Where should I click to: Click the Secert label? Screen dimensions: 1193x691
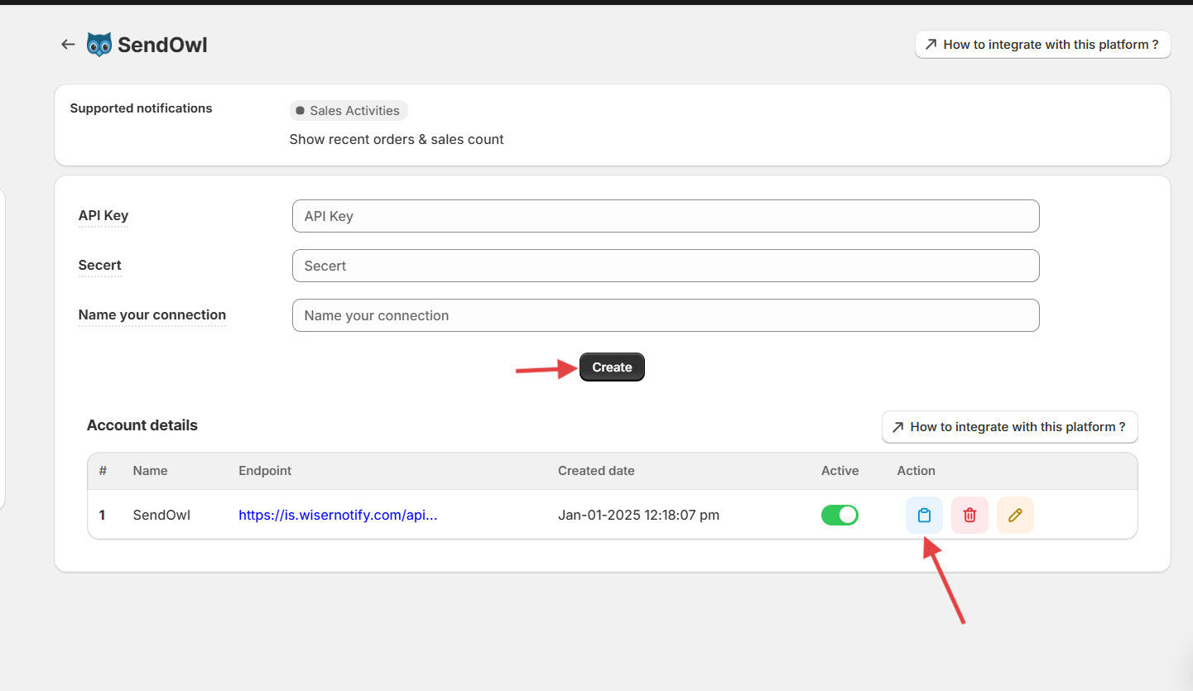99,265
